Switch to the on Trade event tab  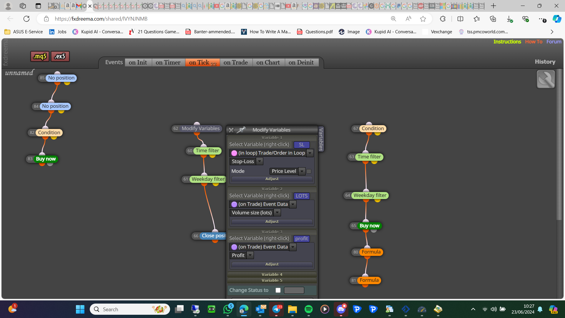pyautogui.click(x=236, y=62)
